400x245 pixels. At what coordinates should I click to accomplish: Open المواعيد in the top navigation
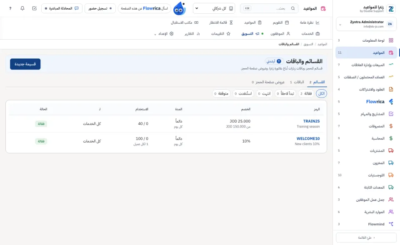[x=253, y=22]
